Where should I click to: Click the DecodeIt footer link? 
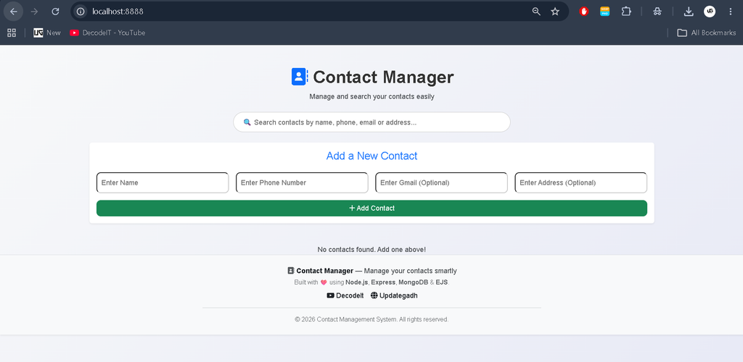[x=345, y=295]
